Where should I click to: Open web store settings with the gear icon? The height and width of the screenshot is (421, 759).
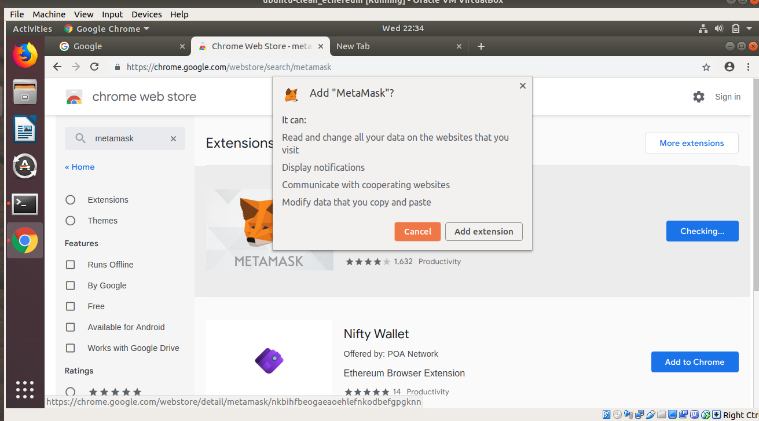tap(699, 97)
